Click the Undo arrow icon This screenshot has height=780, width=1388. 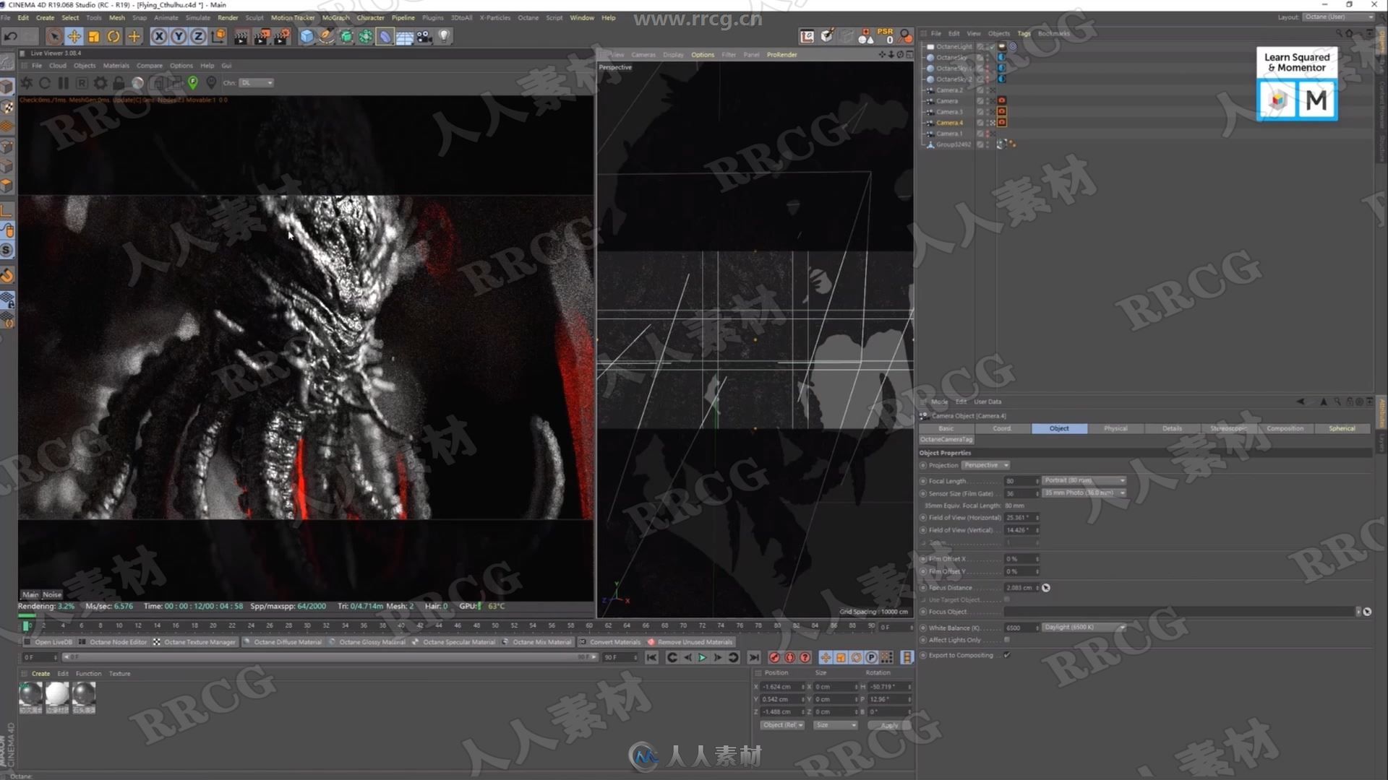point(11,36)
